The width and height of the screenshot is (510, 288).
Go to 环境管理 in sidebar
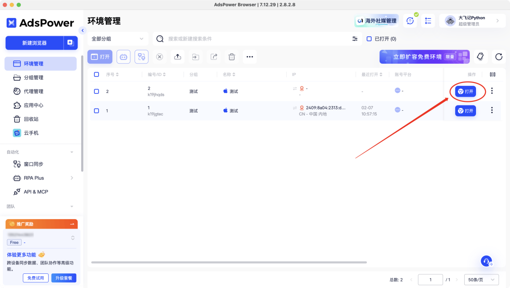(x=41, y=64)
